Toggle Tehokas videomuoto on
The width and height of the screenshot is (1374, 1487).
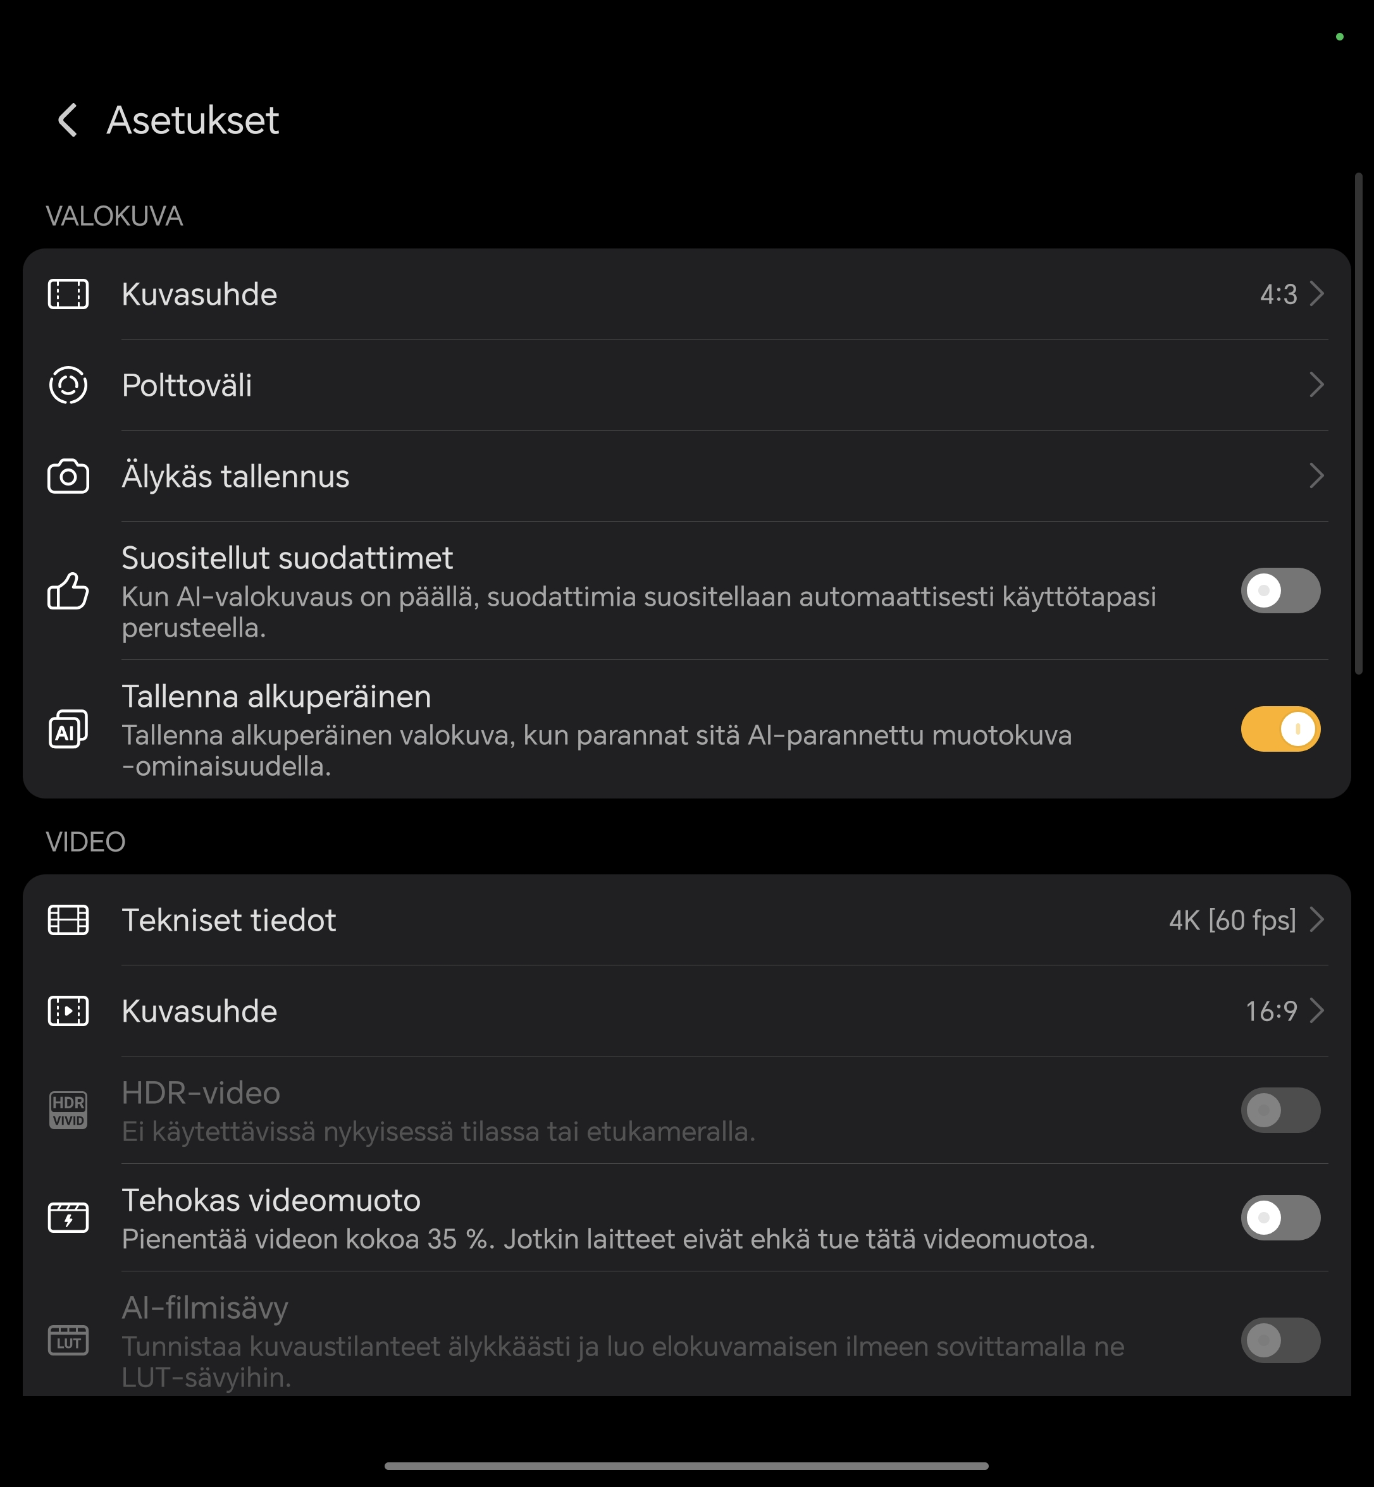tap(1280, 1217)
